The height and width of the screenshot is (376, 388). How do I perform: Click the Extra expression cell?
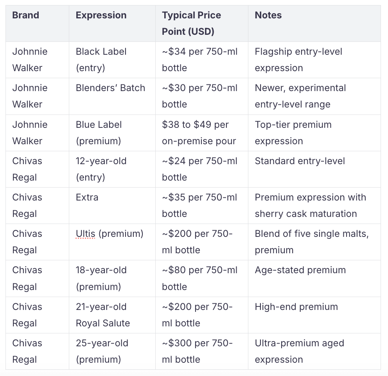(x=112, y=206)
